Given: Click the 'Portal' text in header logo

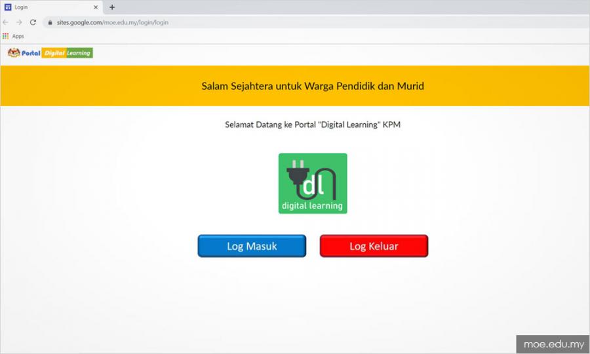Looking at the screenshot, I should coord(31,53).
